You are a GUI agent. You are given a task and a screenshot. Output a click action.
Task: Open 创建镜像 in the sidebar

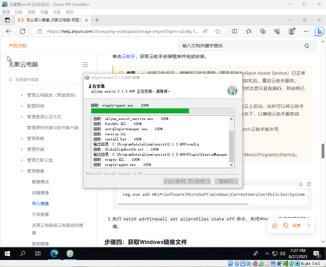click(x=40, y=193)
